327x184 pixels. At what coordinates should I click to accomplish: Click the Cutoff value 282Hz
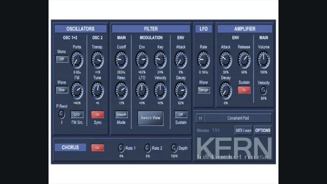121,72
